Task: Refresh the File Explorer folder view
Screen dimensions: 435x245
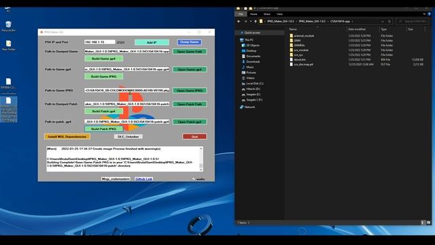Action: point(389,21)
